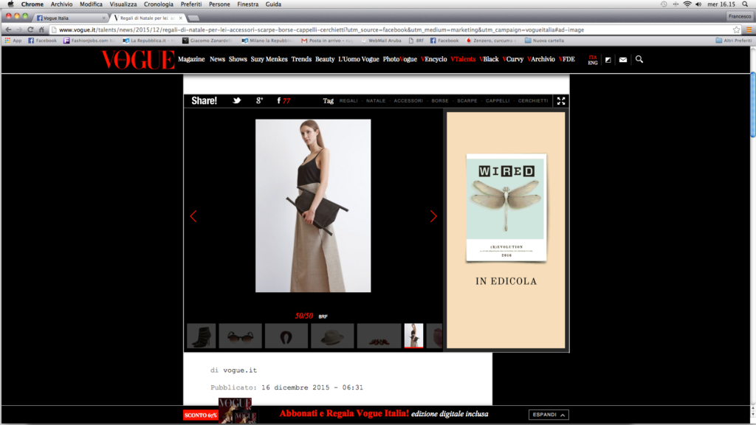Click Wired magazine cover advertisement

click(x=506, y=208)
